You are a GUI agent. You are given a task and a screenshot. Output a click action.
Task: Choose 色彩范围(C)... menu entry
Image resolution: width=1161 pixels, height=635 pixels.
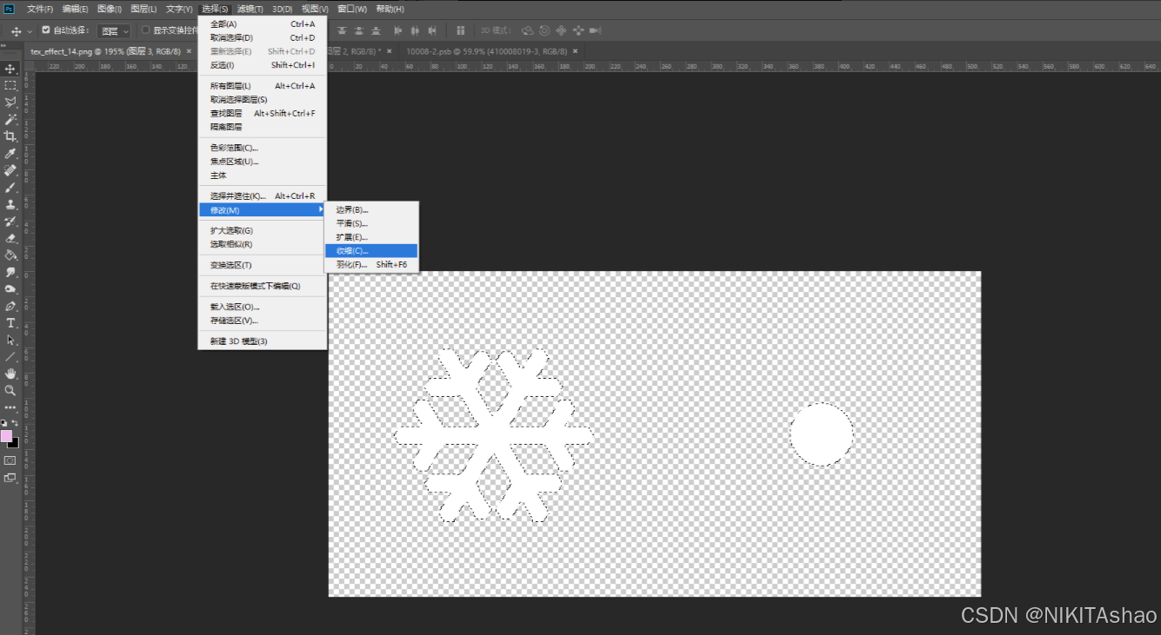(262, 148)
